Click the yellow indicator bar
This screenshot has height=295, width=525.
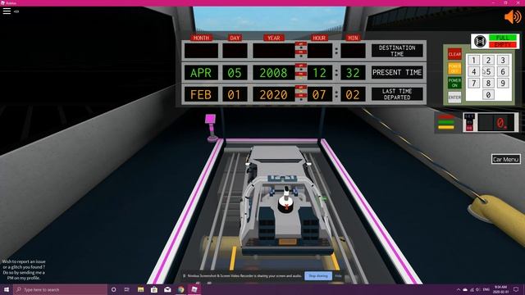click(x=446, y=128)
